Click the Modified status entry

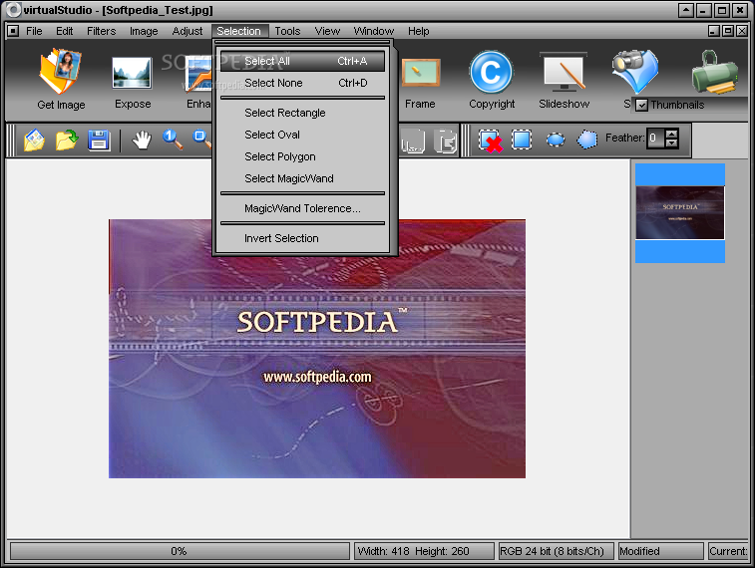coord(661,551)
